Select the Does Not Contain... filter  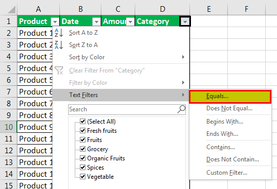tap(230, 159)
